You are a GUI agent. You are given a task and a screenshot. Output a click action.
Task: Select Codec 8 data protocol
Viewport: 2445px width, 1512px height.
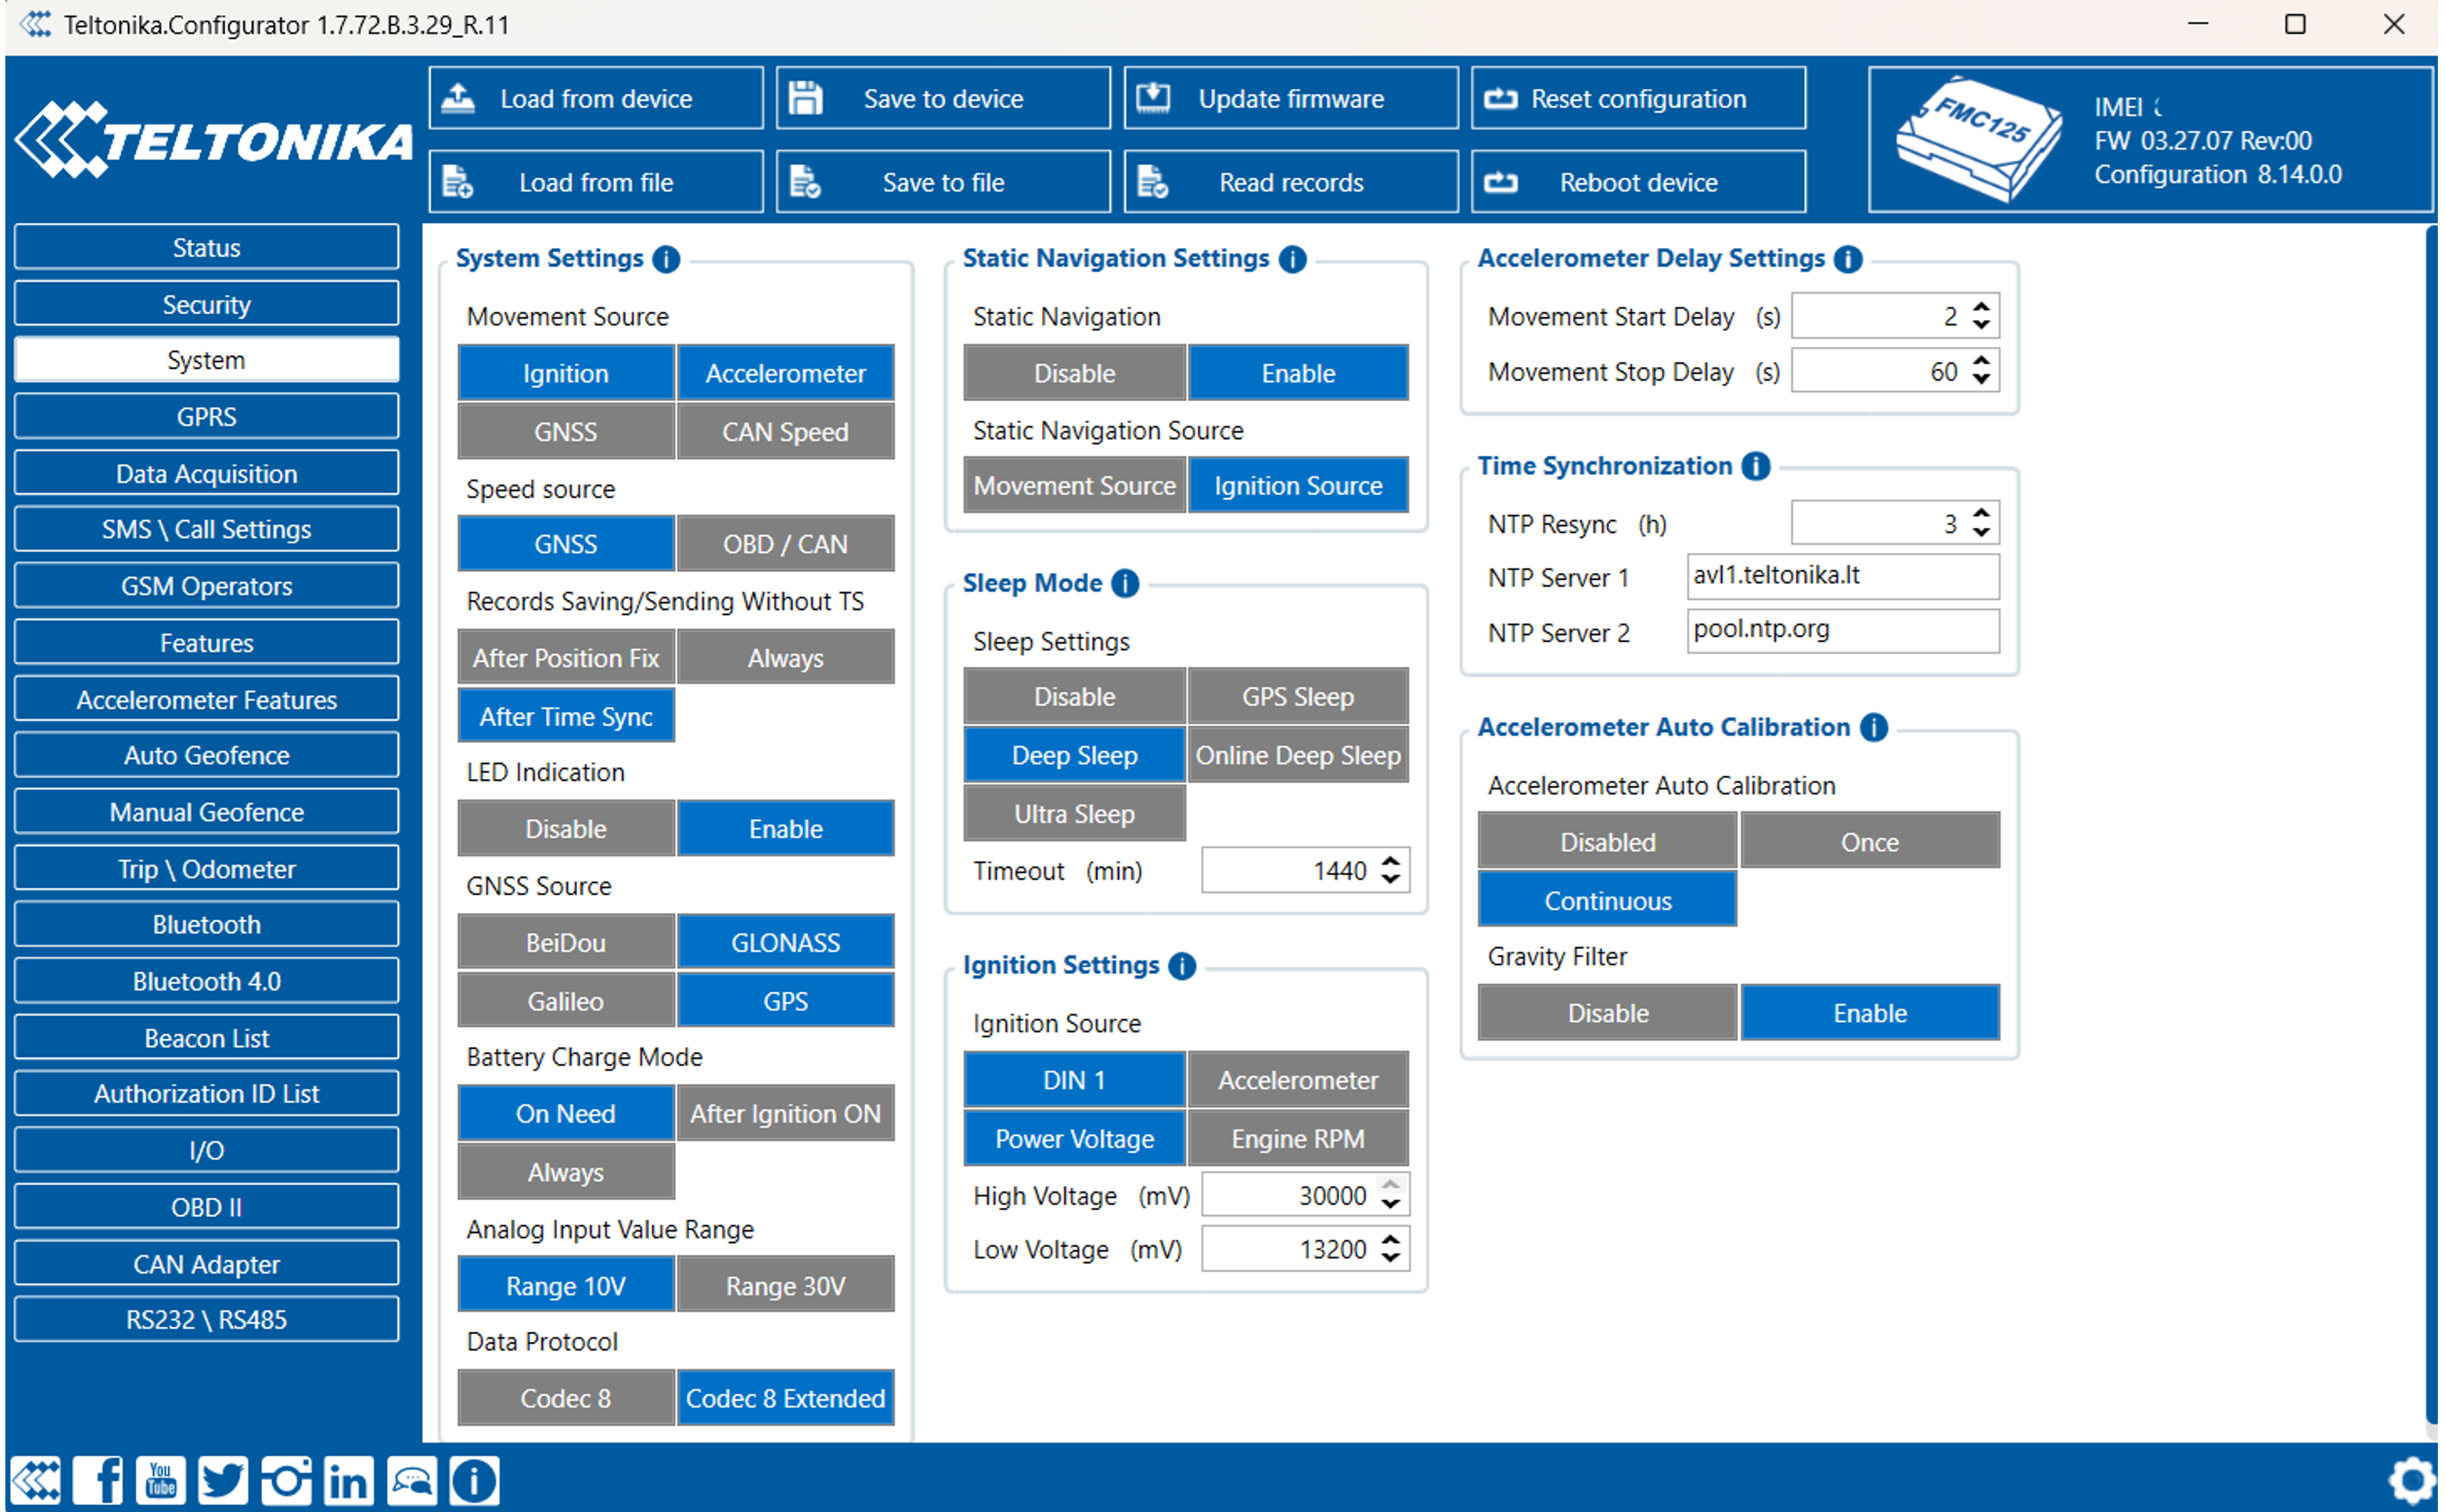pyautogui.click(x=566, y=1398)
